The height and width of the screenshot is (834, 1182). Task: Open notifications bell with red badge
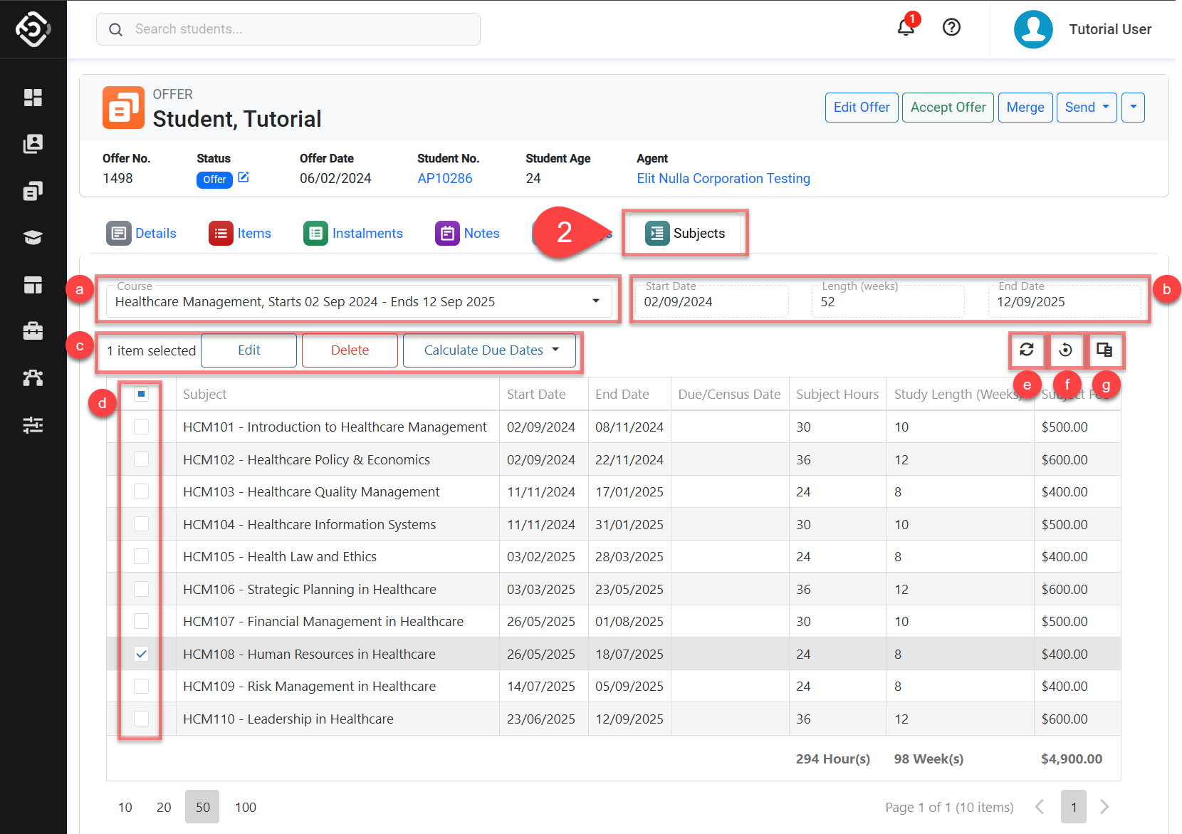point(906,28)
